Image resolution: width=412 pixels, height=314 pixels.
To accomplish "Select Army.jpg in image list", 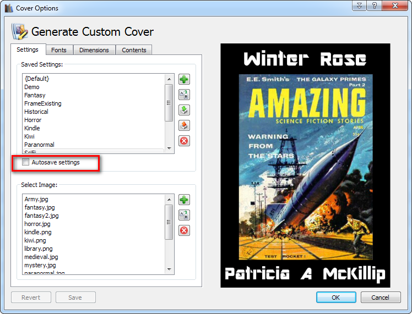I will click(94, 199).
